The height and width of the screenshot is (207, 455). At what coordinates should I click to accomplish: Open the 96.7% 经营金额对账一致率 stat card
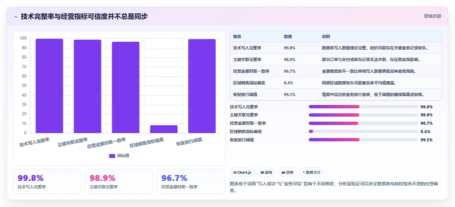coord(191,181)
